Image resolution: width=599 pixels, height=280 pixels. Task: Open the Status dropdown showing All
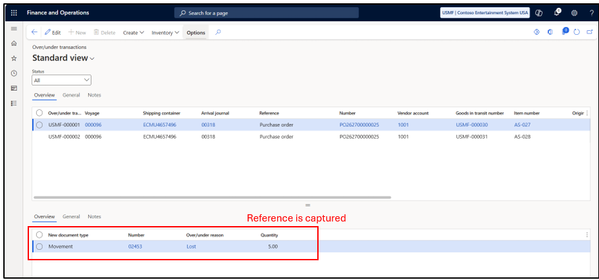pyautogui.click(x=61, y=80)
